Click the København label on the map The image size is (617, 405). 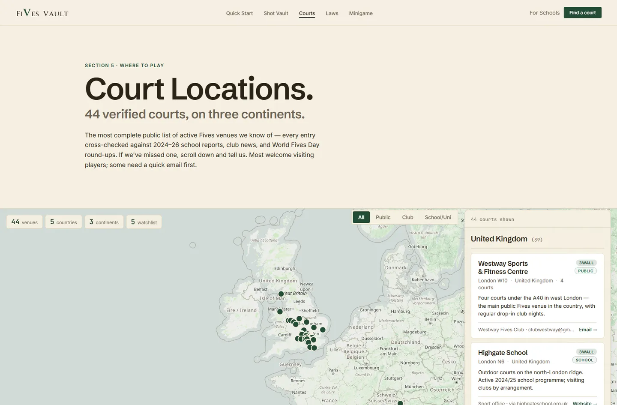coord(423,280)
